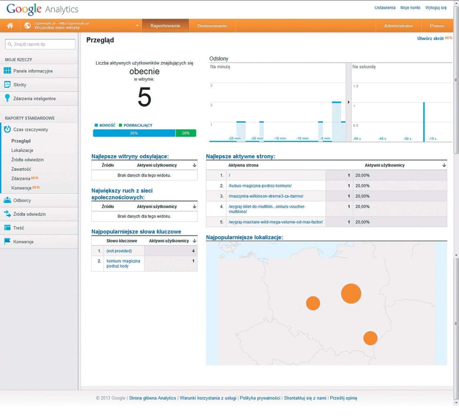Click the Konwersje flag icon
This screenshot has height=416, width=459.
pos(7,241)
